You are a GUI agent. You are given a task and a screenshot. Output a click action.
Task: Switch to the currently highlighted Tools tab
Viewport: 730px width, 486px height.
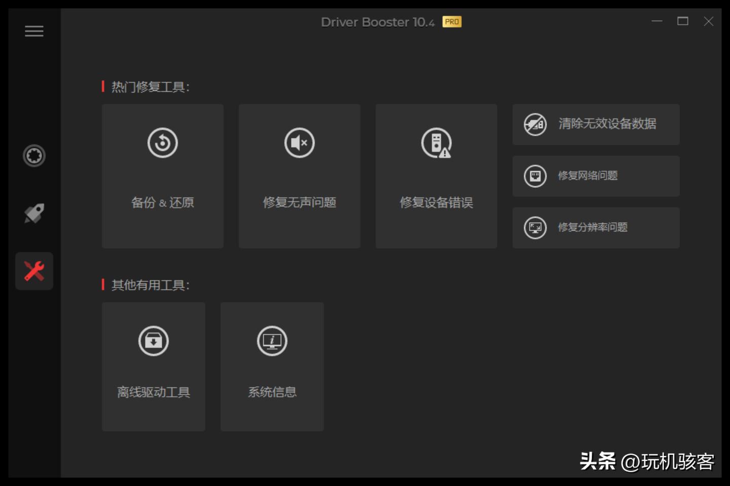(34, 271)
